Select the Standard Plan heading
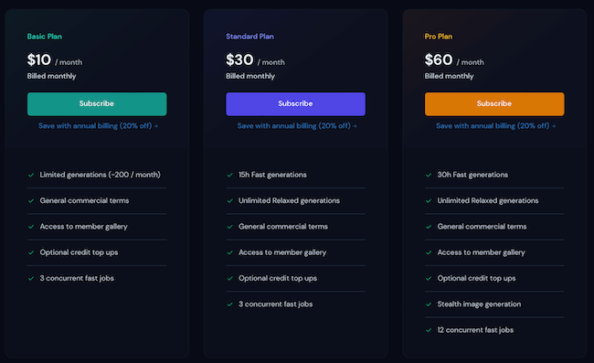594x363 pixels. tap(249, 37)
